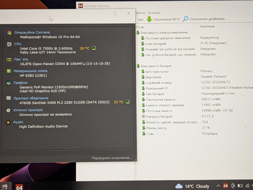
Task: Click the 31497 mWh value
Action: [x=211, y=105]
